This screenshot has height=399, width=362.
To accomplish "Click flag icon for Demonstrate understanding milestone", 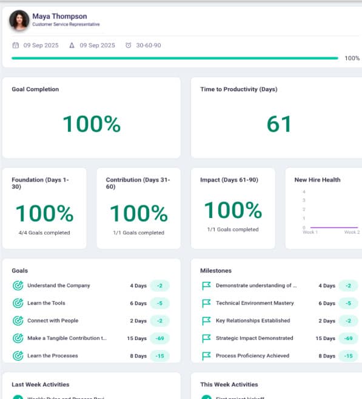I will (x=206, y=286).
